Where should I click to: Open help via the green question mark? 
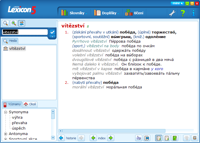183,13
